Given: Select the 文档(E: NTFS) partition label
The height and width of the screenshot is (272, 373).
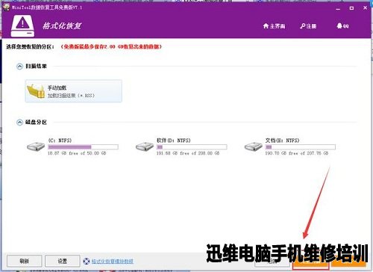Looking at the screenshot, I should click(282, 140).
